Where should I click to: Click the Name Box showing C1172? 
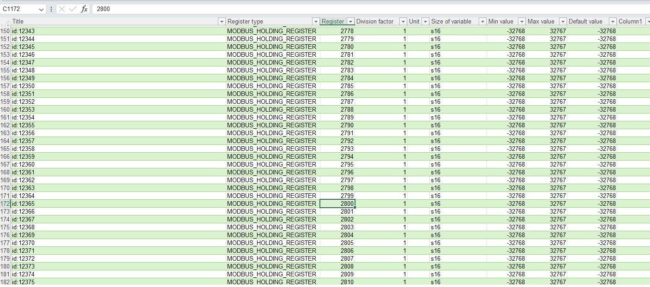pyautogui.click(x=19, y=9)
